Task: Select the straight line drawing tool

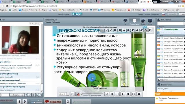Action: pyautogui.click(x=111, y=30)
